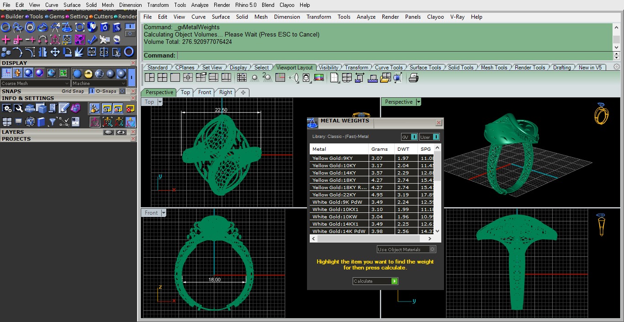
Task: Click the command history scroll-up arrow
Action: pyautogui.click(x=616, y=26)
